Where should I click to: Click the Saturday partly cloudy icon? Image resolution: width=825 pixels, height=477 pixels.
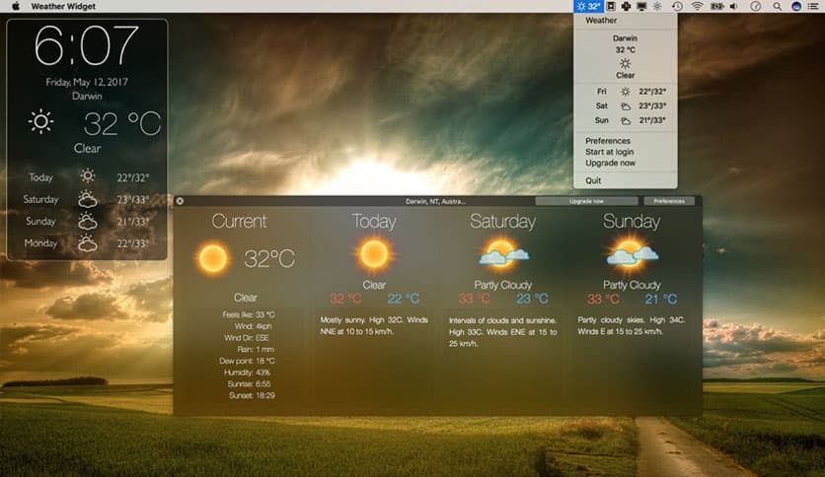click(503, 253)
